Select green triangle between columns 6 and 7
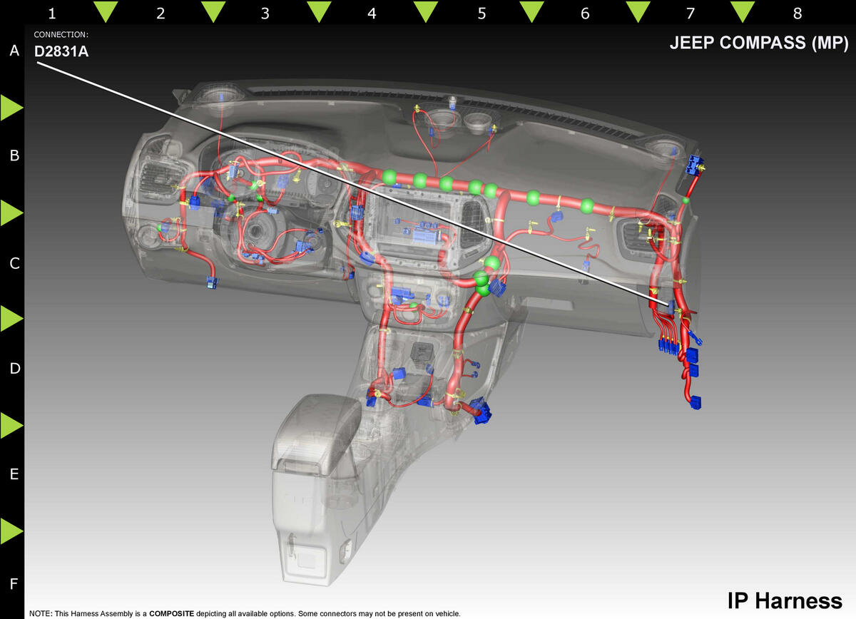This screenshot has width=856, height=619. point(638,10)
